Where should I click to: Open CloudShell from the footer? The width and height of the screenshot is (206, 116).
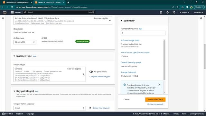7,114
